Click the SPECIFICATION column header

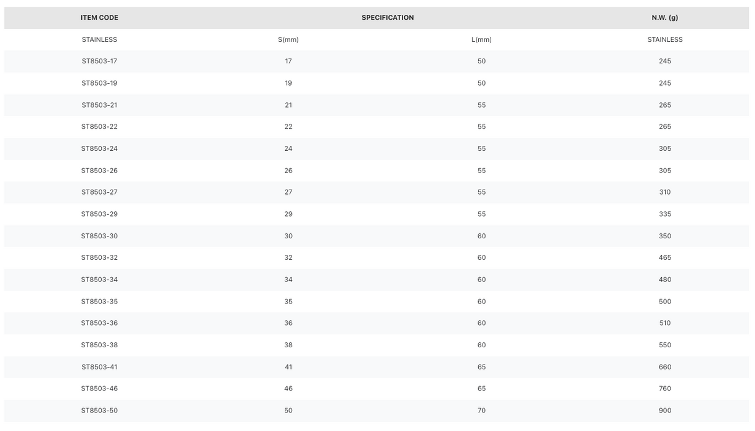[x=388, y=18]
